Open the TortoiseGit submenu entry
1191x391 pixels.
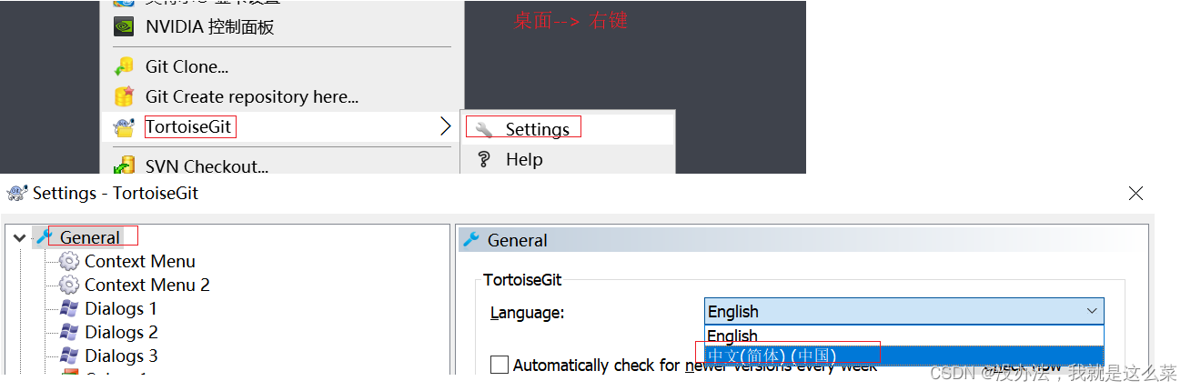pos(281,127)
